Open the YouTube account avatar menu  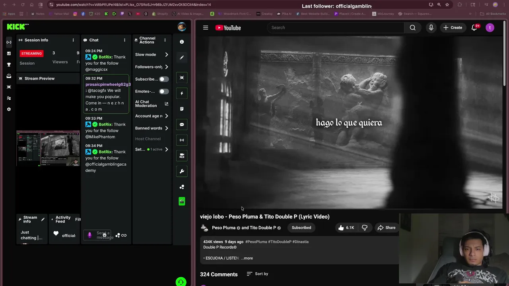(x=490, y=28)
